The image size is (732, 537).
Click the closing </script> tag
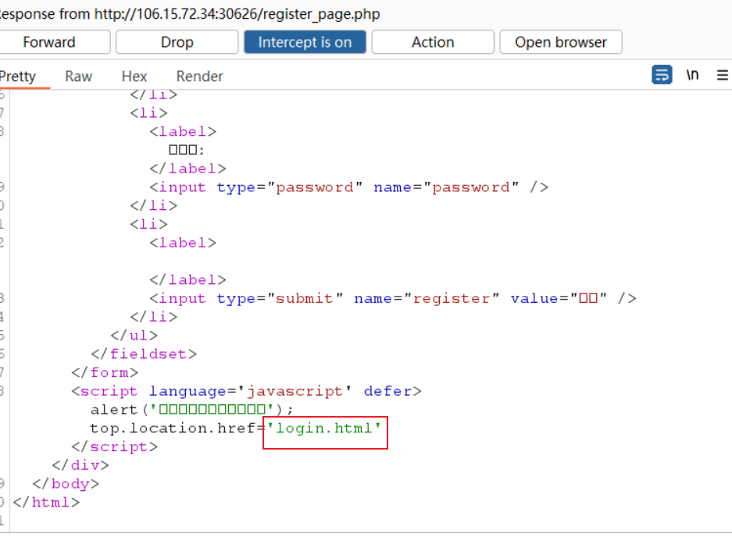114,446
